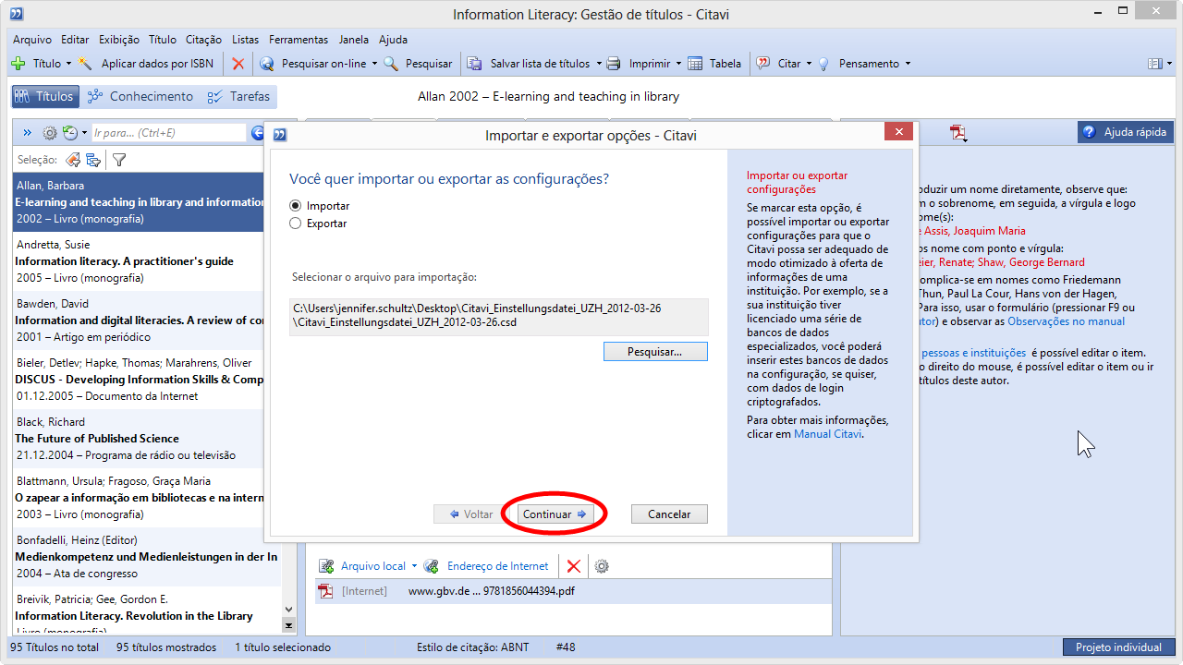Select the Importar radio option
This screenshot has width=1183, height=665.
pos(296,206)
